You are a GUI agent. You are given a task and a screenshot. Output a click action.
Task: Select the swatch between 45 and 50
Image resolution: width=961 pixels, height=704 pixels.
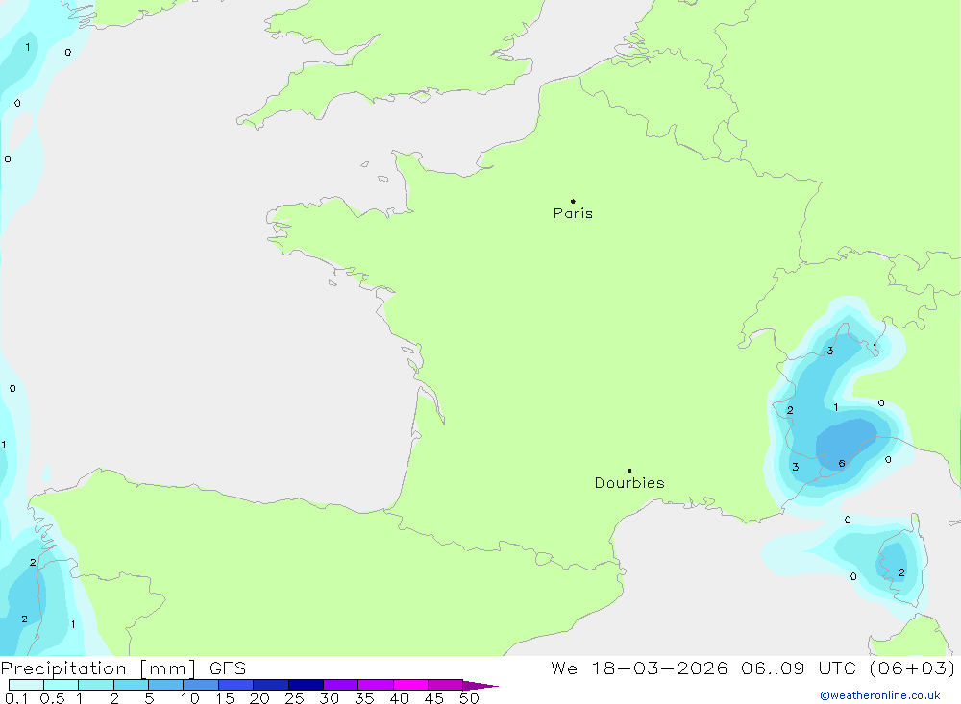point(446,685)
